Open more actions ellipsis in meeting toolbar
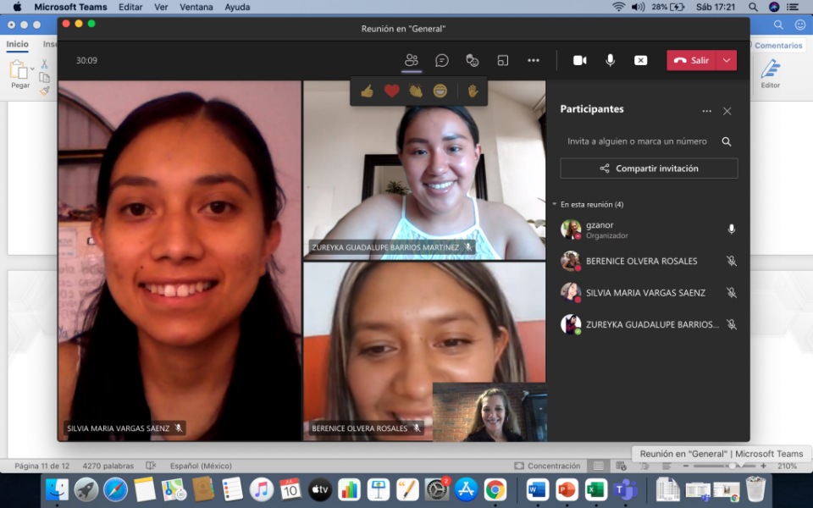This screenshot has height=508, width=813. (x=534, y=60)
